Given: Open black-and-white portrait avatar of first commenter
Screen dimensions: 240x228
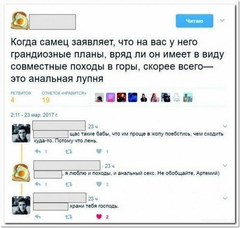Looking at the screenshot, I should coord(21,133).
